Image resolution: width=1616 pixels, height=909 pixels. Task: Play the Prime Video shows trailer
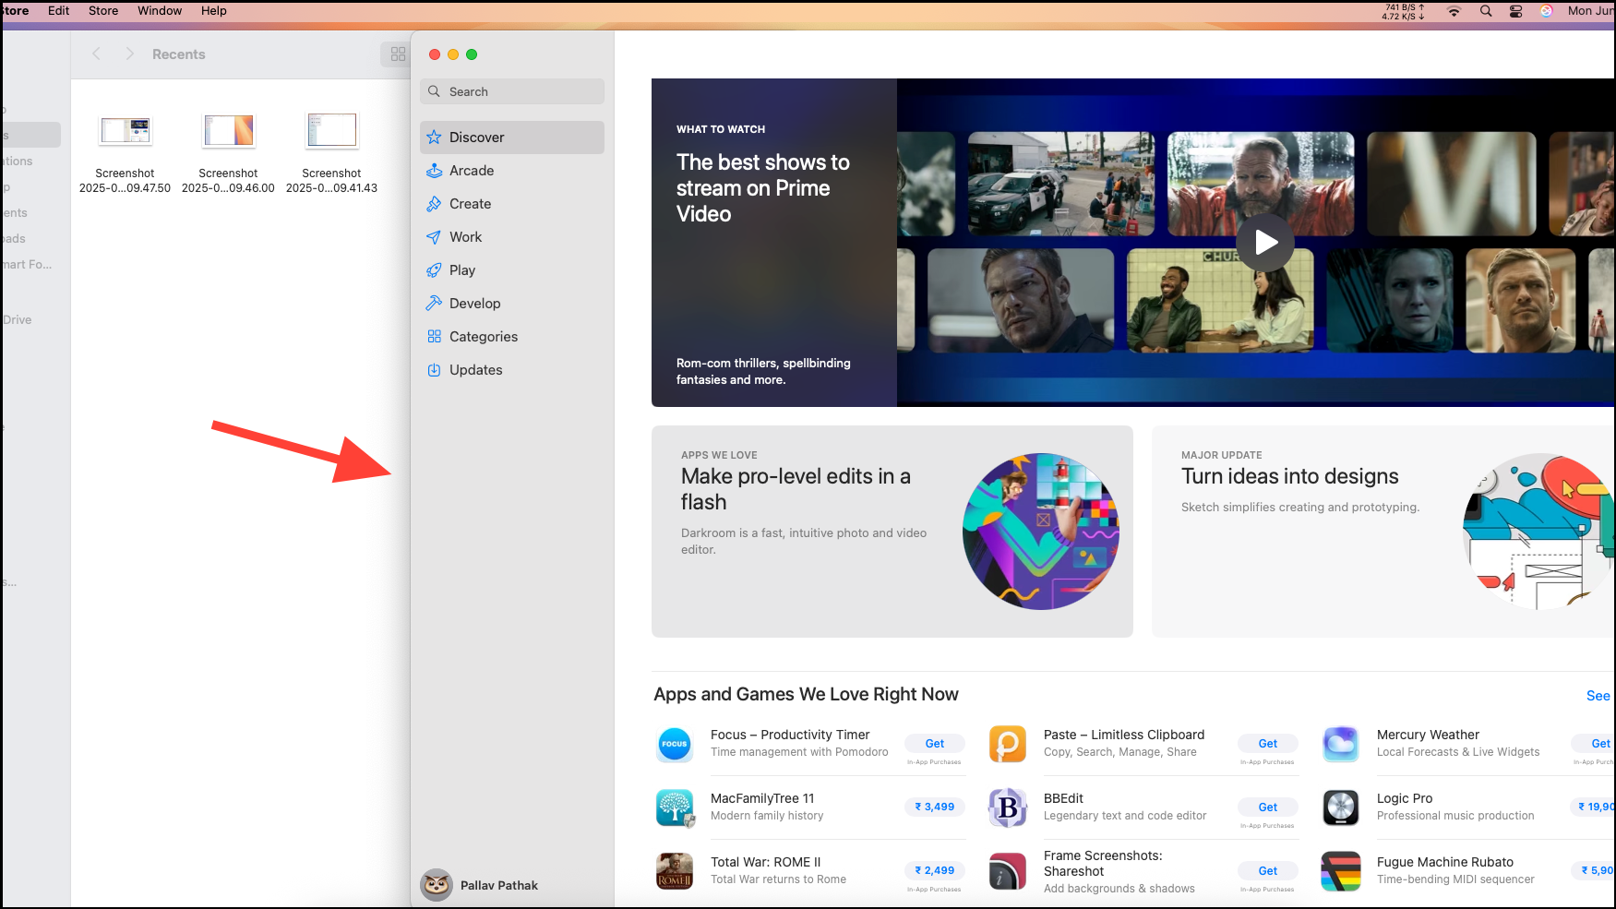(x=1265, y=243)
